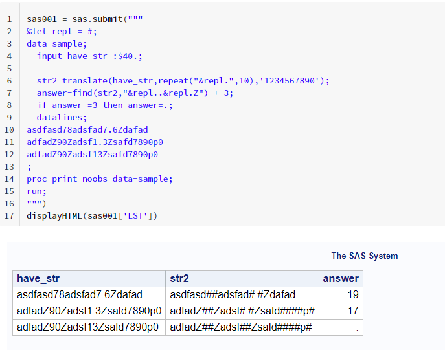Screen dimensions: 445x350
Task: Click the 'answer' column header
Action: click(x=340, y=279)
